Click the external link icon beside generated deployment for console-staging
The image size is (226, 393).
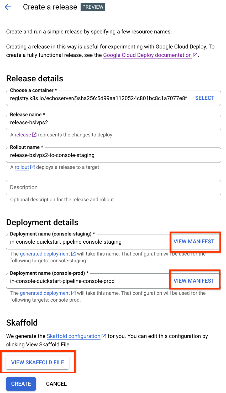73,254
